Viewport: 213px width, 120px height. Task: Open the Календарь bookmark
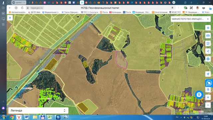pyautogui.click(x=115, y=12)
